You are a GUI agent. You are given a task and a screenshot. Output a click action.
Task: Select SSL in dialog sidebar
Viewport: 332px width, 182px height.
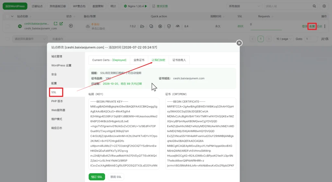54,92
